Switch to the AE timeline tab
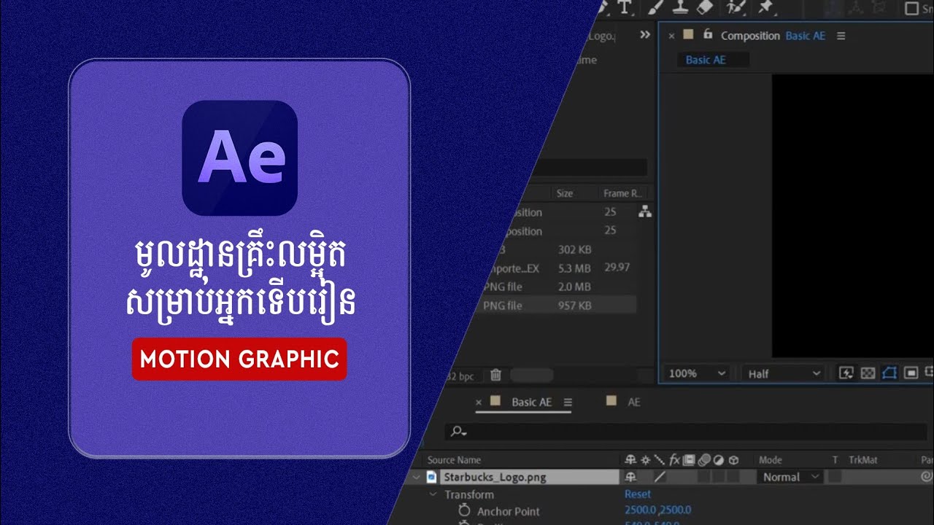This screenshot has height=525, width=934. click(x=634, y=402)
